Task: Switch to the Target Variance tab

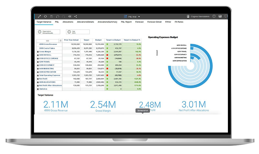Action: [x=44, y=22]
